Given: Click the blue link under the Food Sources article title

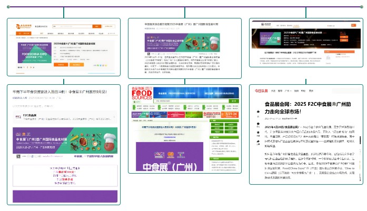Looking at the screenshot, I should tap(170, 137).
